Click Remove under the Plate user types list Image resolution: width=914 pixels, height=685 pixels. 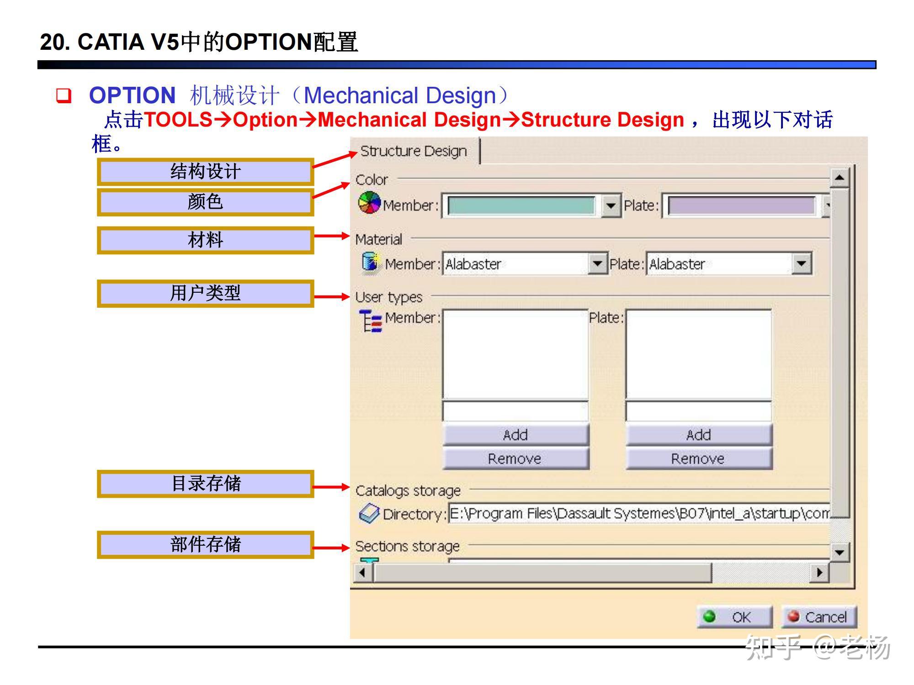pyautogui.click(x=699, y=458)
